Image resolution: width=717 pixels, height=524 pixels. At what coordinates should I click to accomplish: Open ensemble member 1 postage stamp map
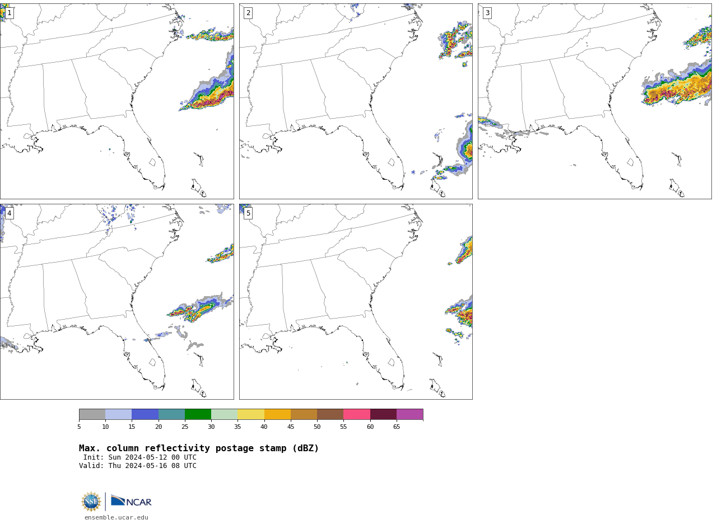[117, 101]
